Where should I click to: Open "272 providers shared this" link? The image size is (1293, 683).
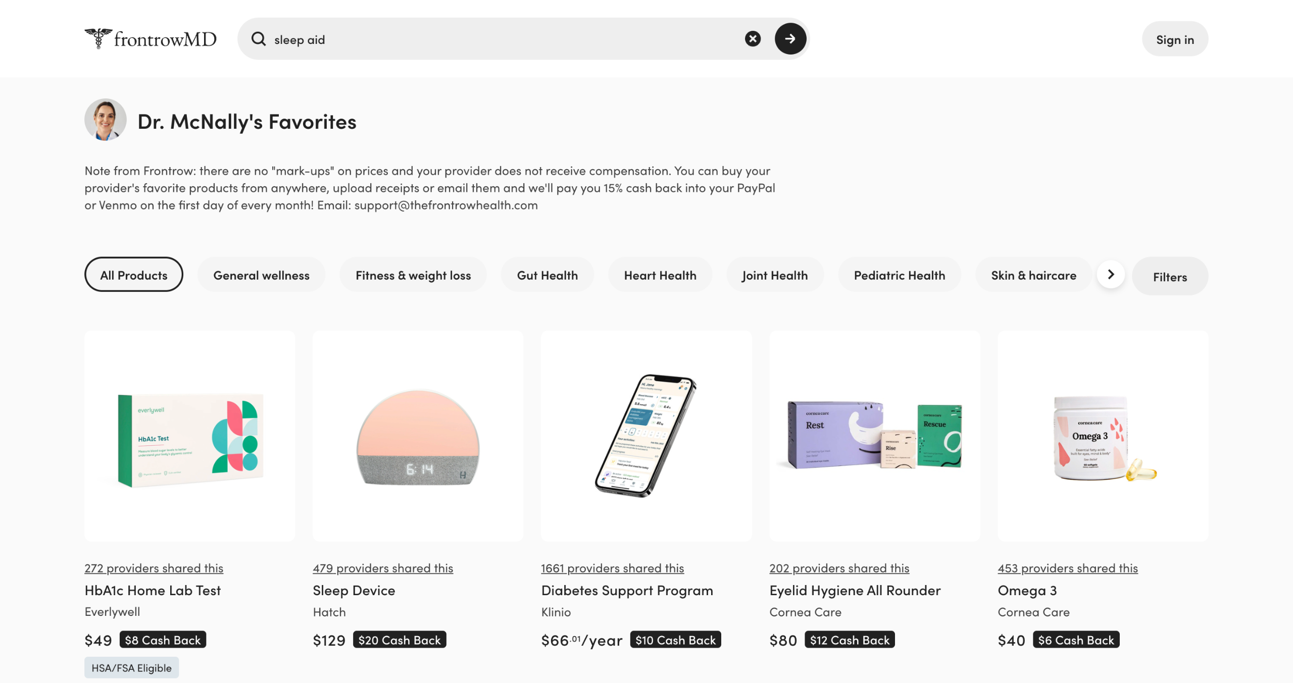click(154, 568)
